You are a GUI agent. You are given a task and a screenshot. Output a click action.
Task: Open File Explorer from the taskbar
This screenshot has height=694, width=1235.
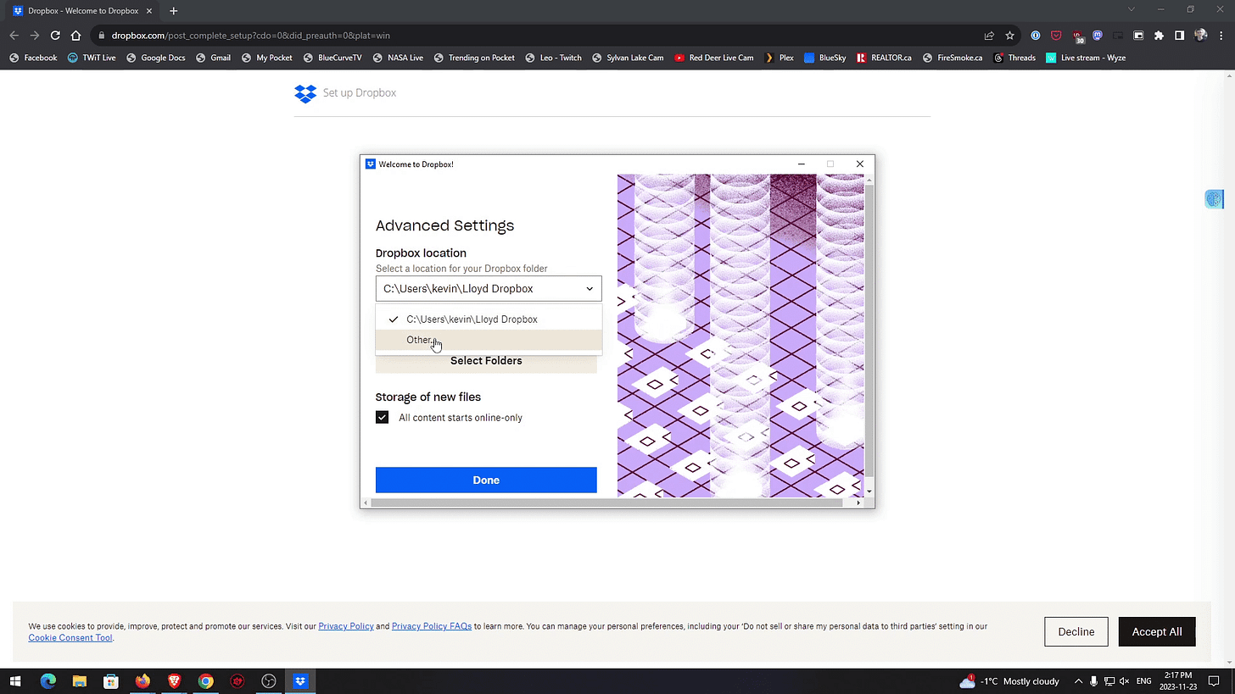pyautogui.click(x=79, y=681)
